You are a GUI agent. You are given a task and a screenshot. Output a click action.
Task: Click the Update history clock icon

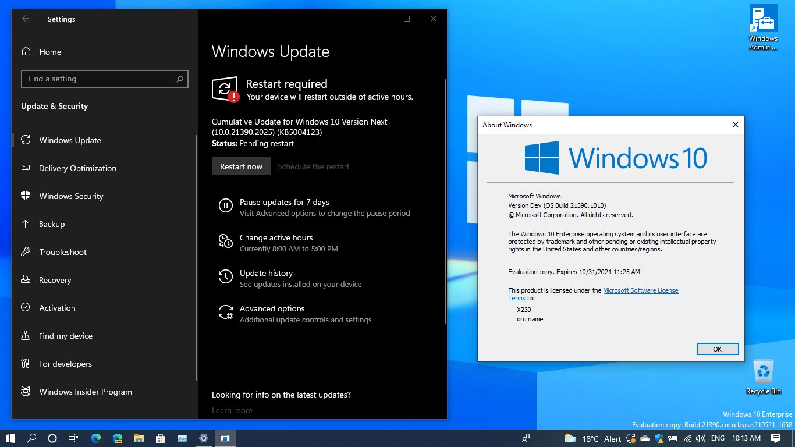(x=225, y=276)
